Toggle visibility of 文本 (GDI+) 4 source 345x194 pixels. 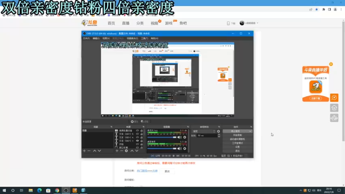(x=137, y=138)
